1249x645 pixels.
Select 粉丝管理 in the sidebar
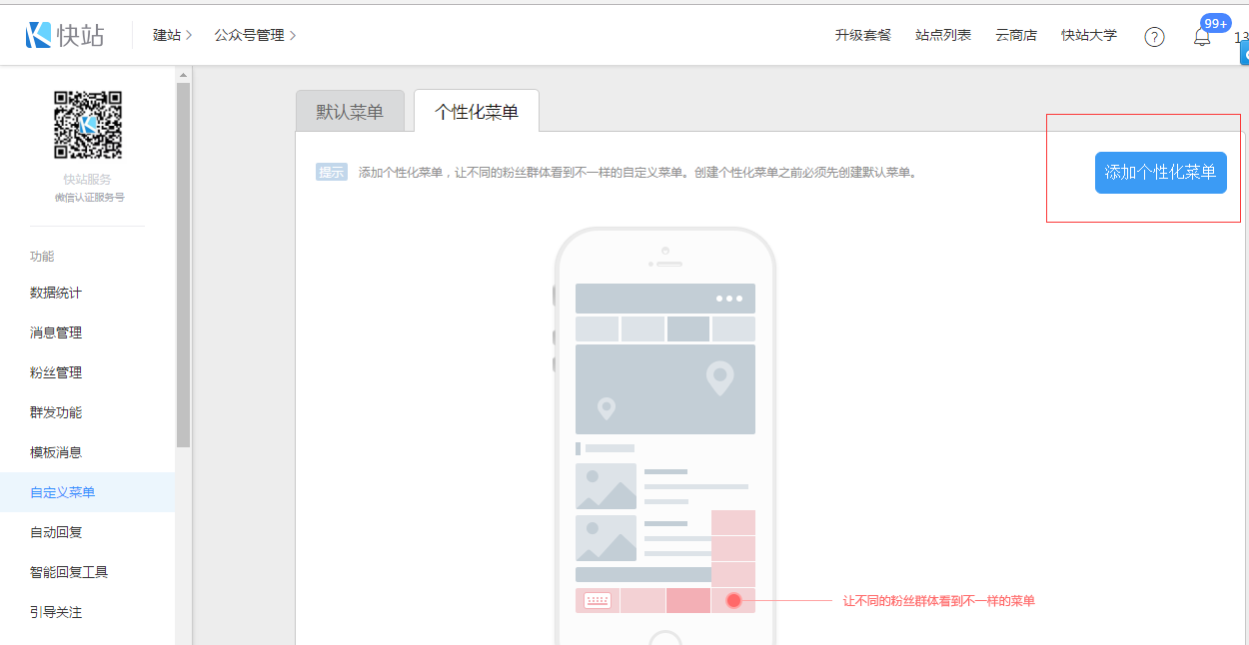(x=56, y=372)
